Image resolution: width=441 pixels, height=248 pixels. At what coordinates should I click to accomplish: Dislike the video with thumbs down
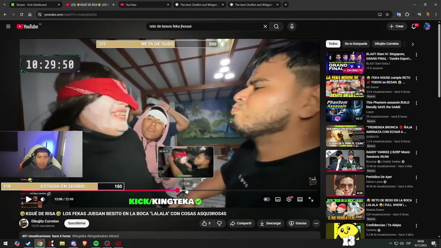coord(219,223)
